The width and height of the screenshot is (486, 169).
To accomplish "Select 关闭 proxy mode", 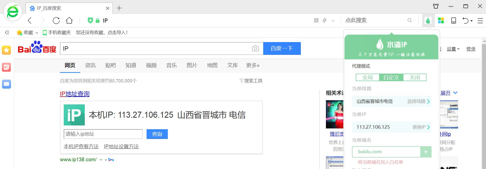I will (414, 78).
